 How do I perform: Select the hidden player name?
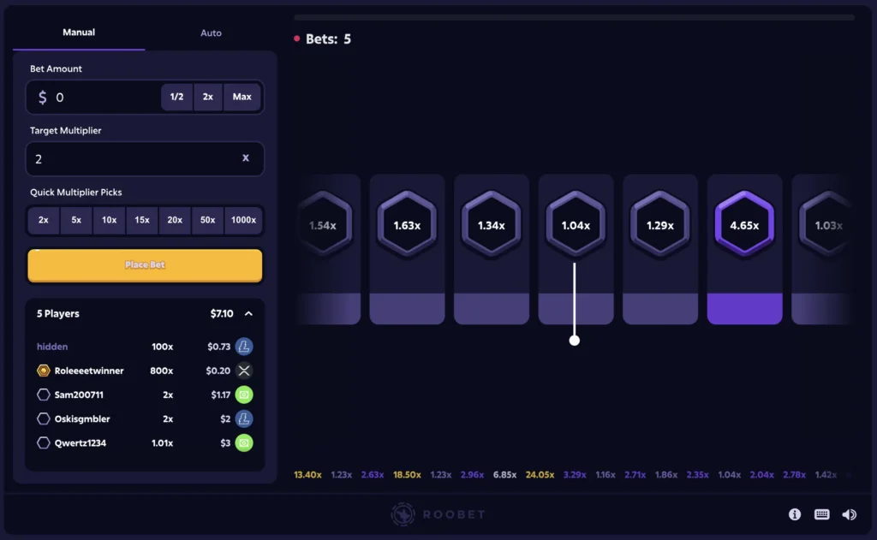pyautogui.click(x=52, y=347)
